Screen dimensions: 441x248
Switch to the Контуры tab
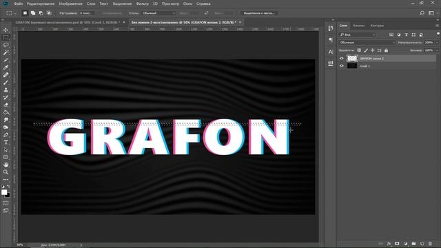(377, 25)
